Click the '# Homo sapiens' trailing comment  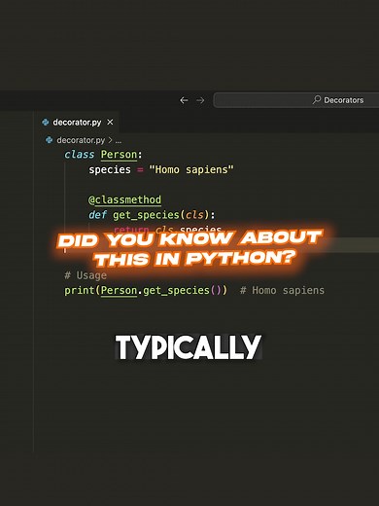pos(282,290)
